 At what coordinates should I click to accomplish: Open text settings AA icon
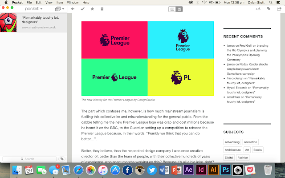258,9
